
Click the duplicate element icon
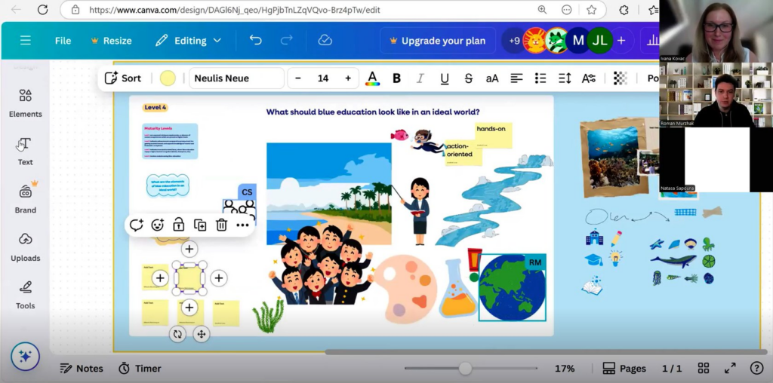click(x=200, y=225)
